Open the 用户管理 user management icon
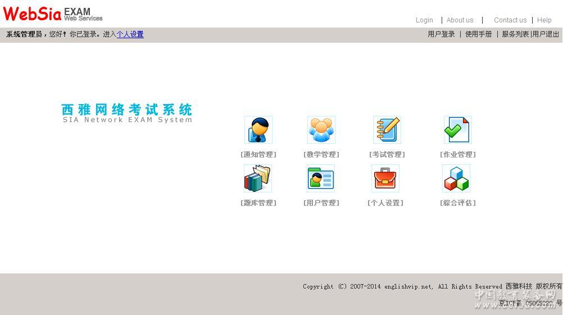The height and width of the screenshot is (315, 563). coord(321,178)
